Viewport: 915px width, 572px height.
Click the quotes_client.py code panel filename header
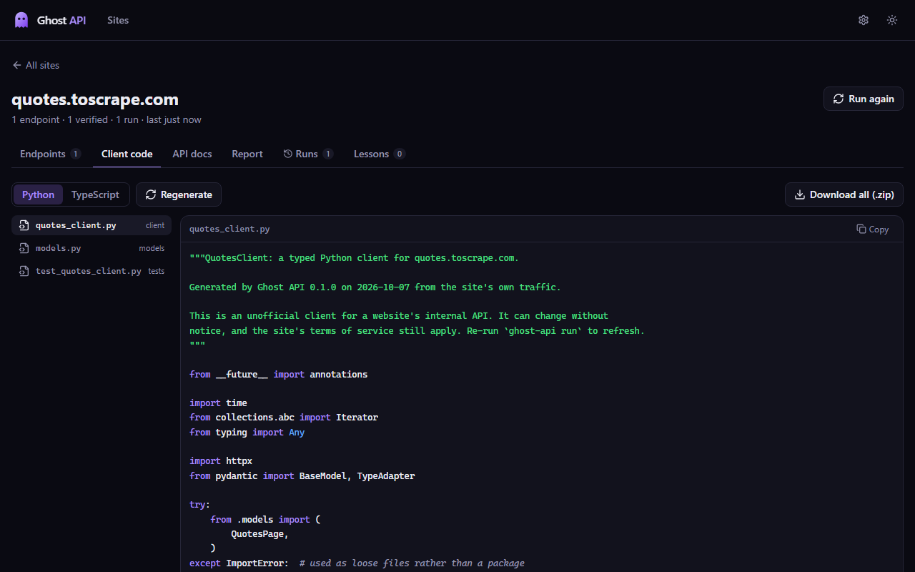229,229
